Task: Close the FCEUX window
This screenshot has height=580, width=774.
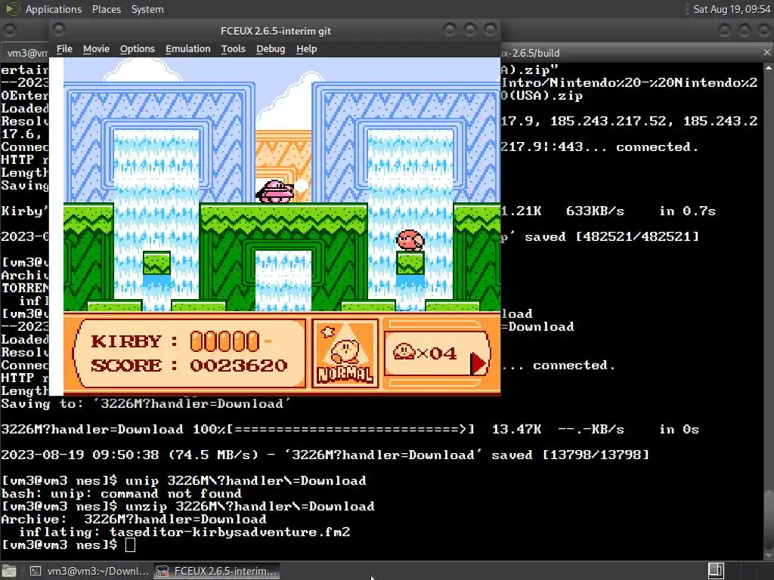Action: 490,30
